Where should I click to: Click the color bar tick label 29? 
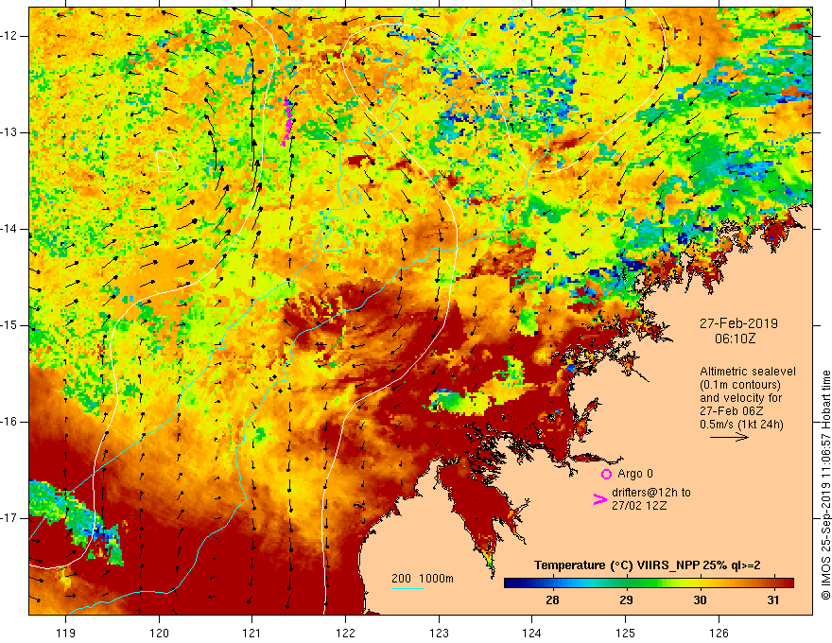tap(626, 600)
